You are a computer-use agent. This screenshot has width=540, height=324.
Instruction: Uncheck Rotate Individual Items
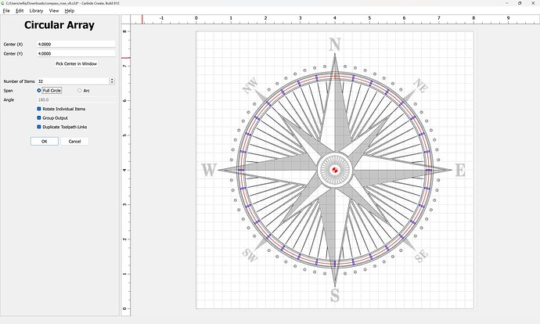[40, 109]
